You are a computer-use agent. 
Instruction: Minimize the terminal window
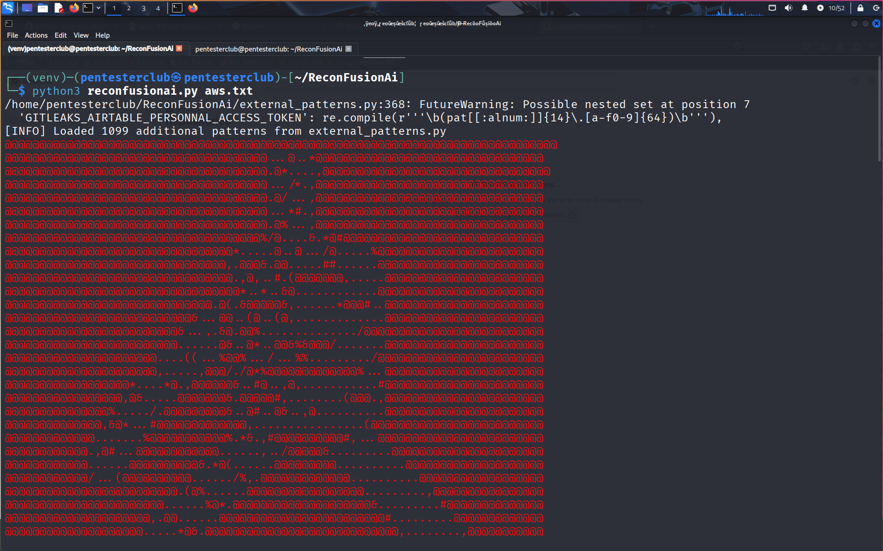pos(854,23)
